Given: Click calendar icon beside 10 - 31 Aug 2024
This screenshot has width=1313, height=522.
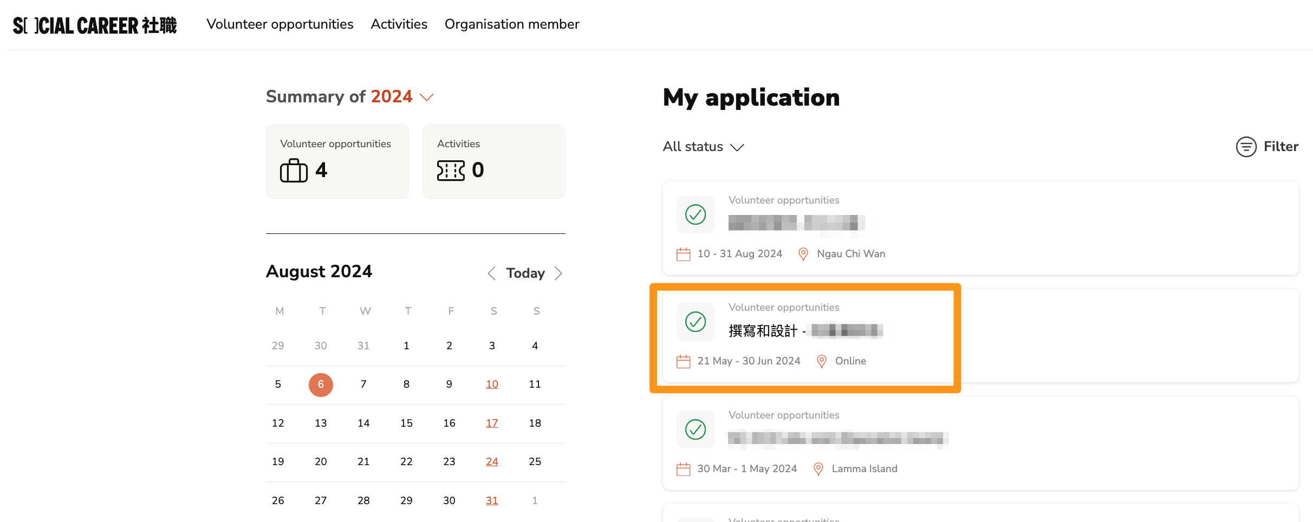Looking at the screenshot, I should [684, 254].
